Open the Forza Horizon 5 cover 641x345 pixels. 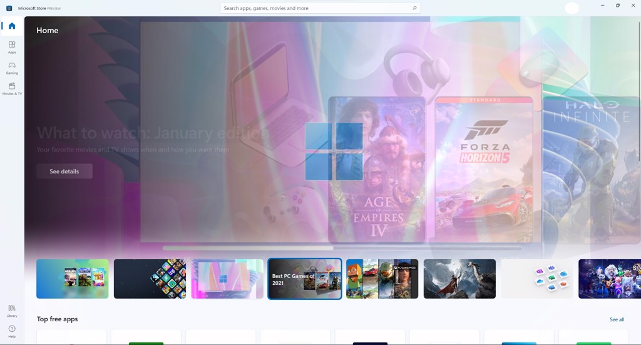(x=484, y=169)
